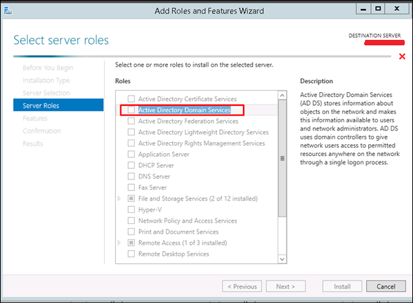Toggle the File and Storage Services checkbox
The image size is (413, 303).
point(131,199)
